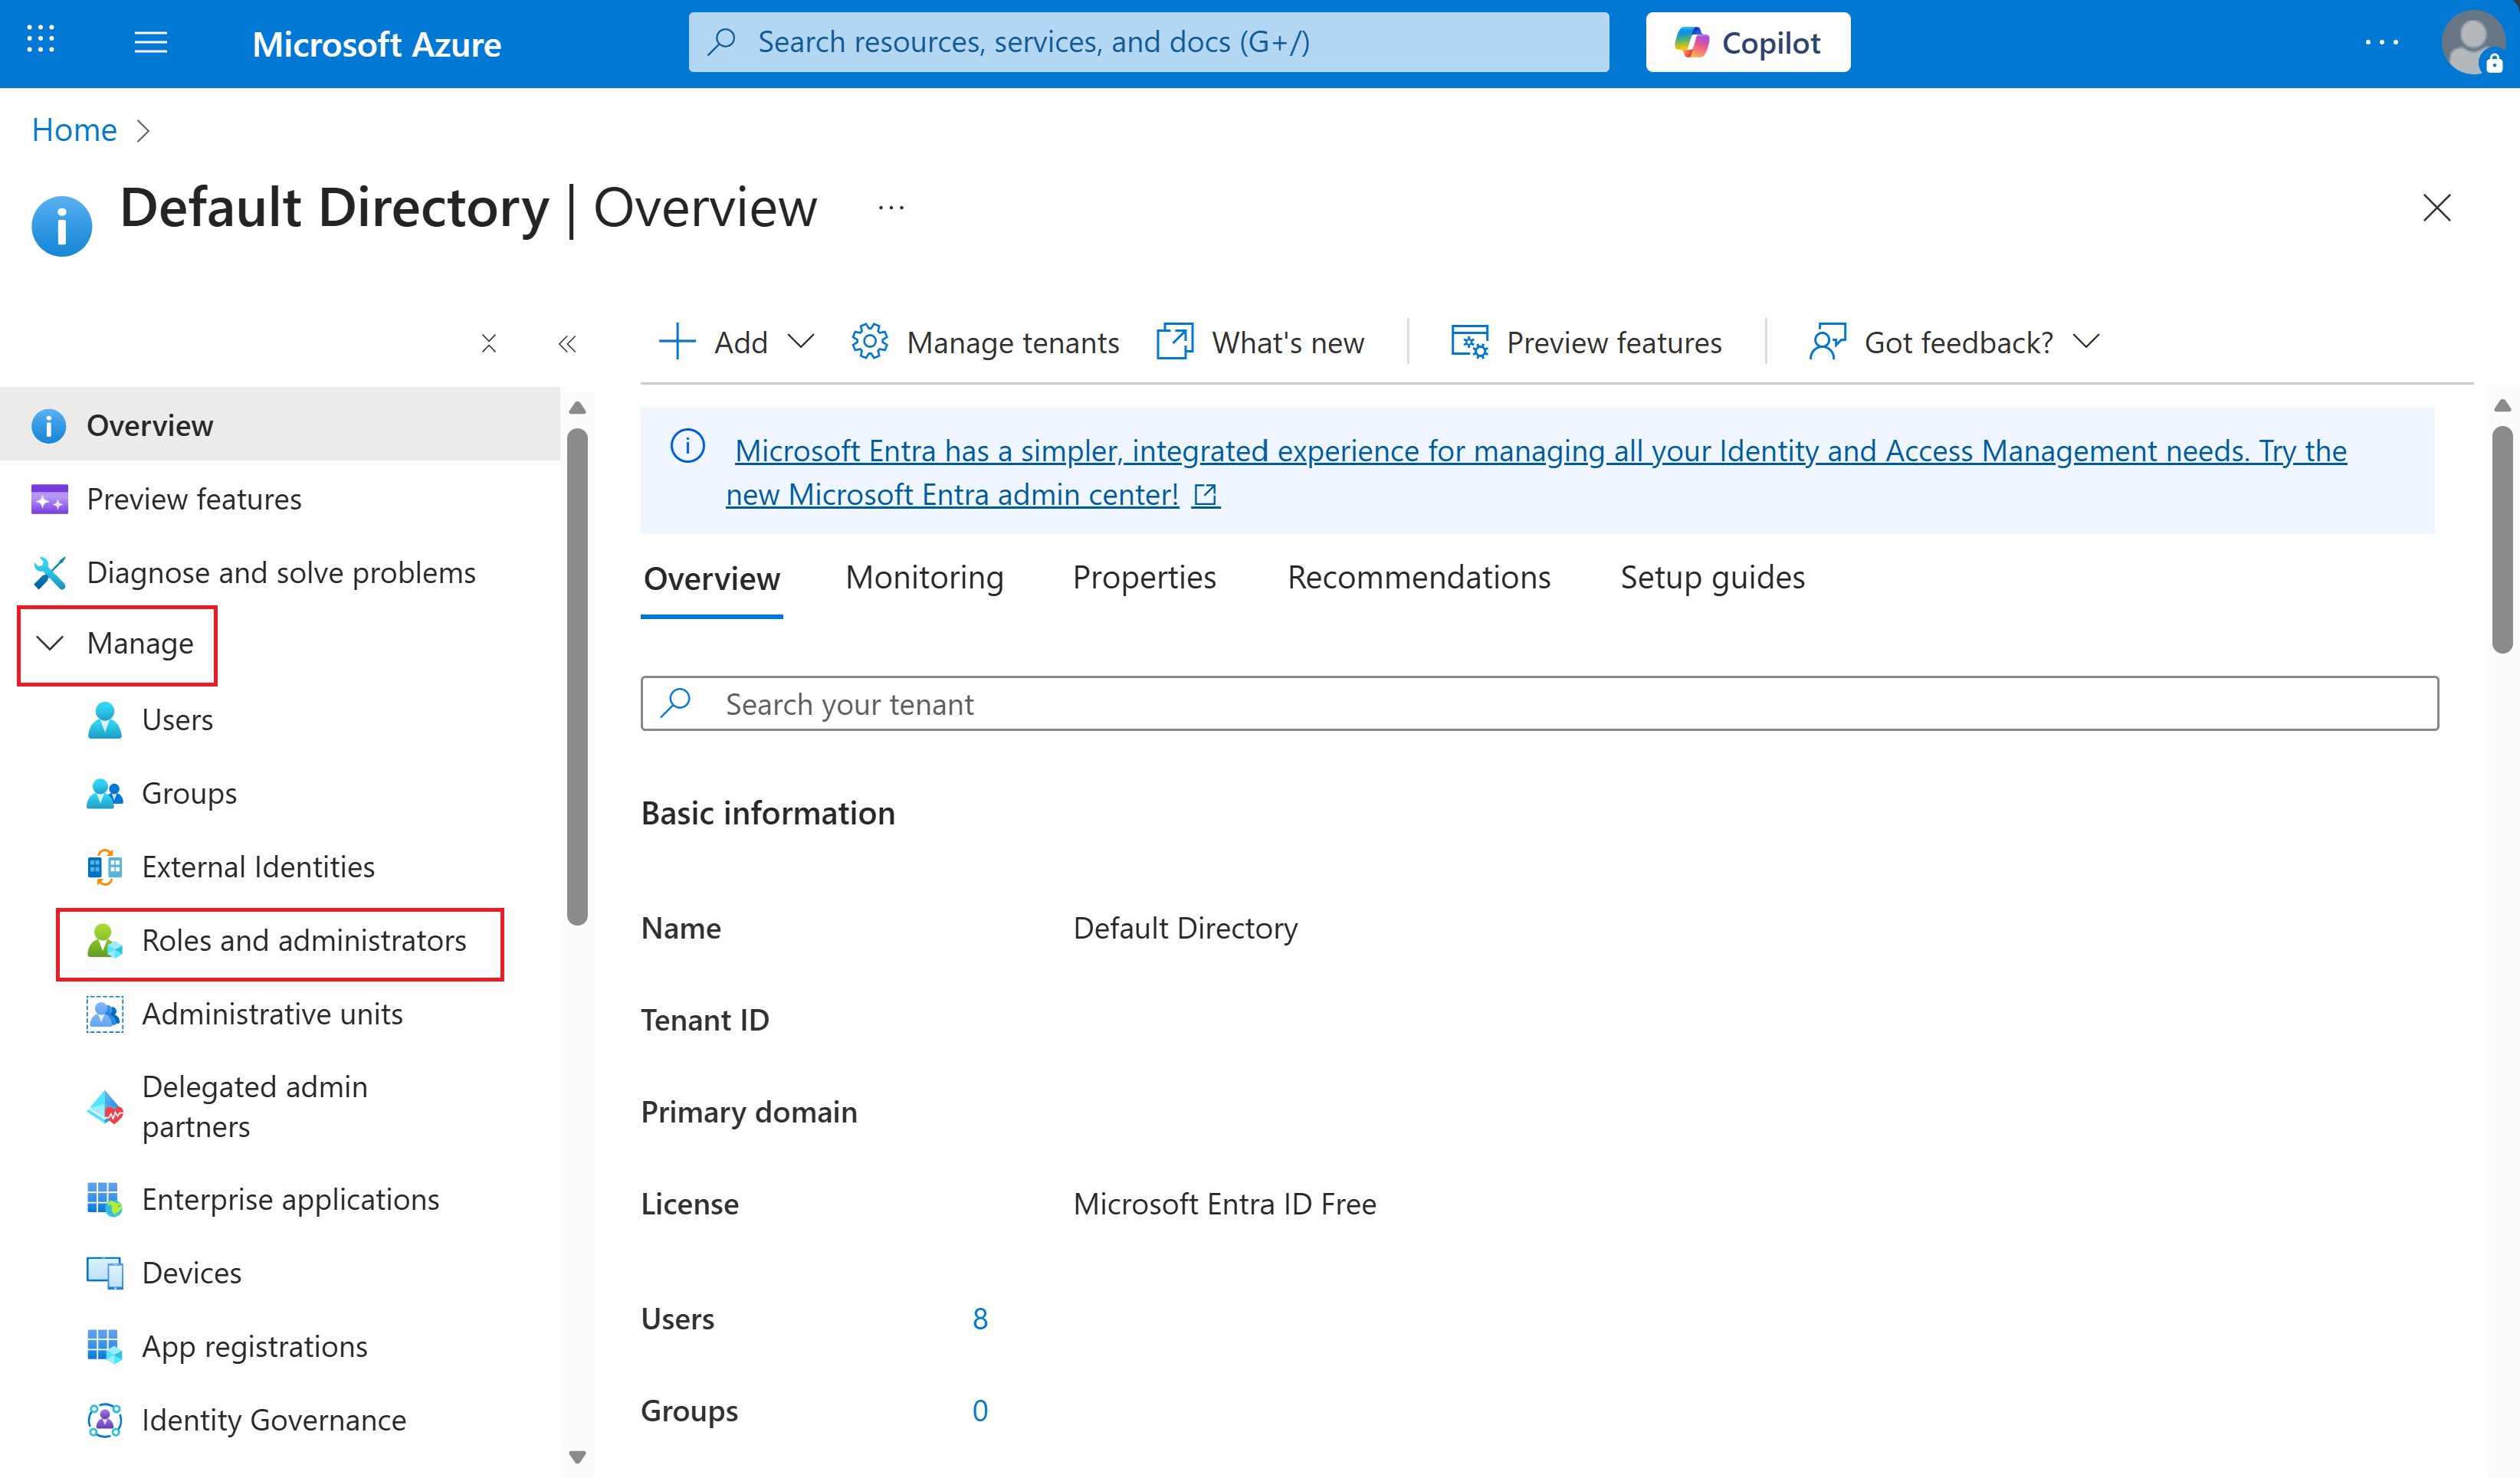Collapse the sidebar with the double chevron
Image resolution: width=2520 pixels, height=1478 pixels.
[x=567, y=344]
